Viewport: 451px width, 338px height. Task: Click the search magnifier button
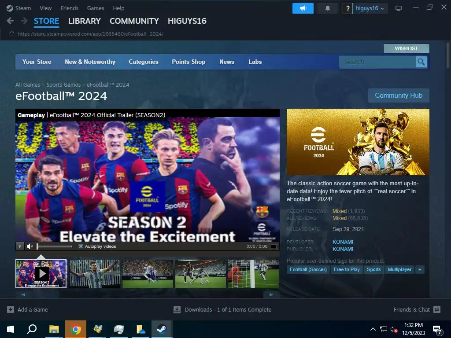tap(421, 62)
